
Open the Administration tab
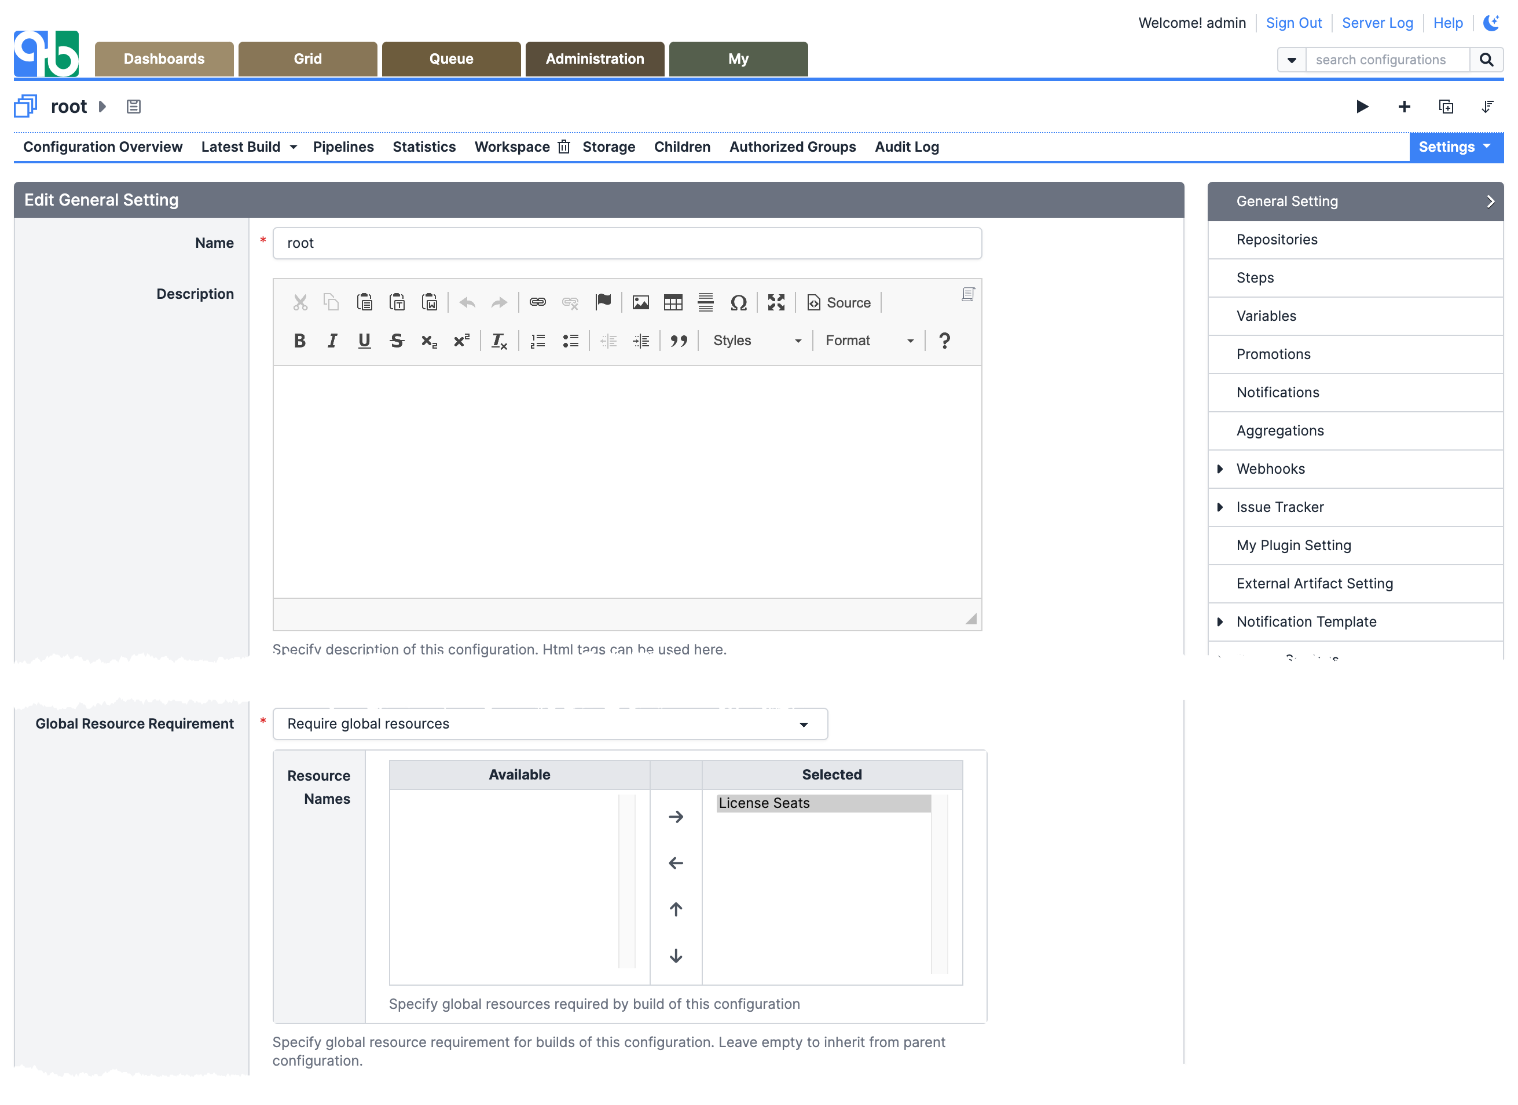point(595,59)
